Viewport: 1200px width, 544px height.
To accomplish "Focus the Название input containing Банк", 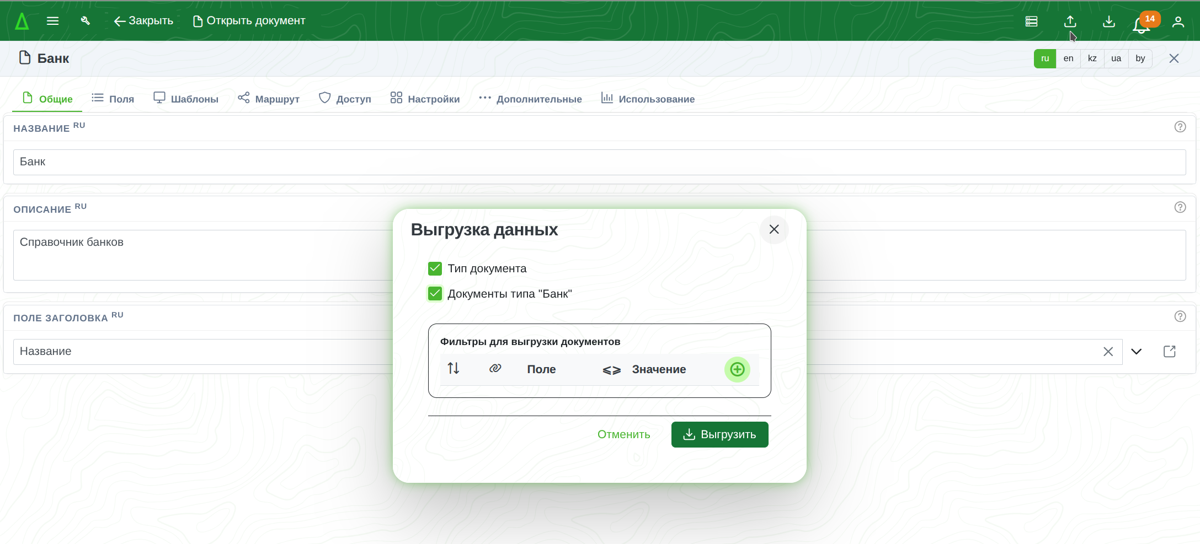I will pyautogui.click(x=600, y=162).
